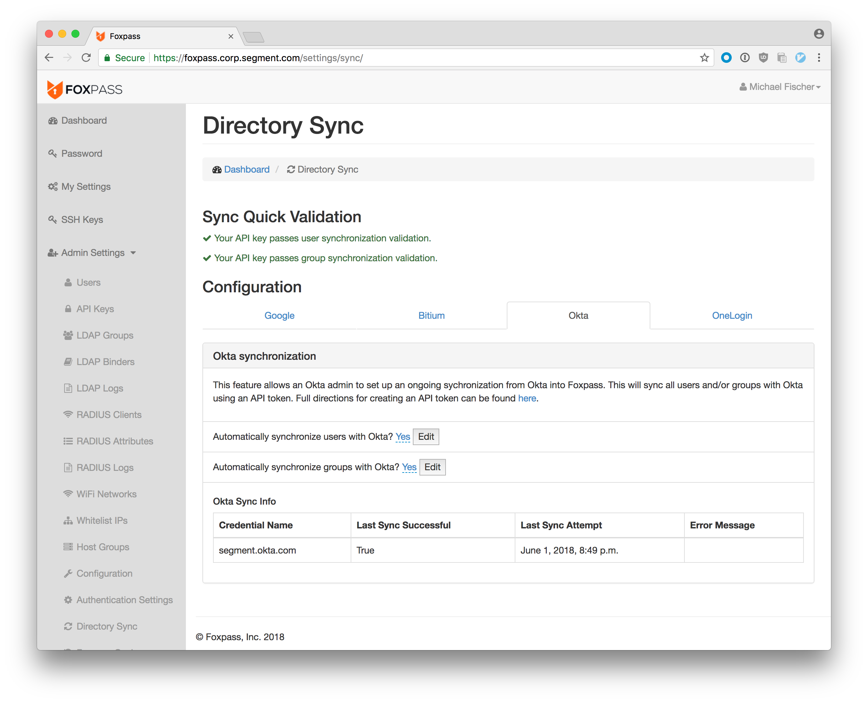Switch to the Google configuration tab
Image resolution: width=868 pixels, height=703 pixels.
(279, 315)
